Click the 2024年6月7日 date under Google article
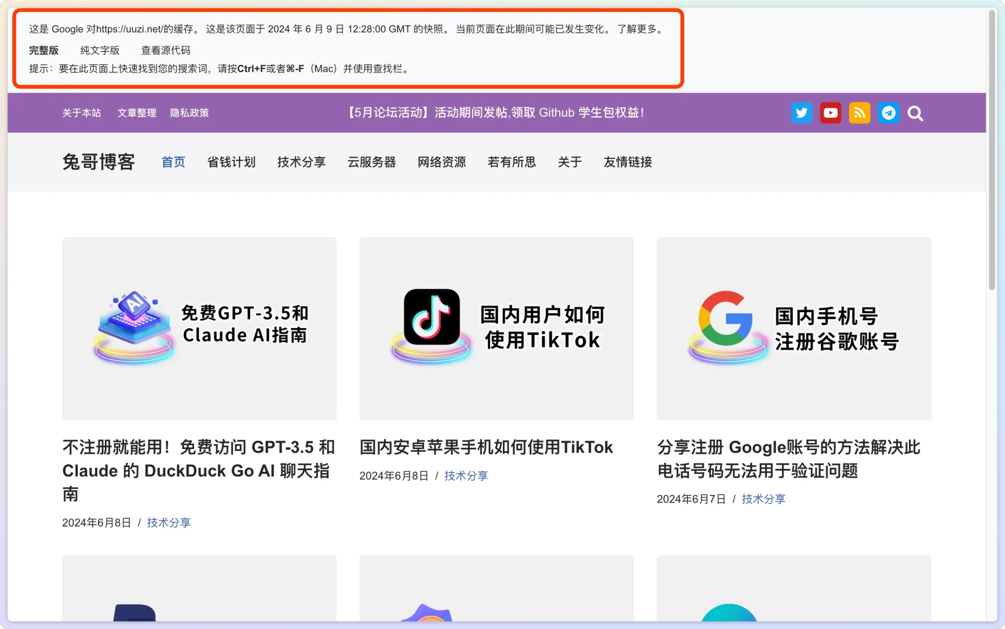This screenshot has width=1005, height=629. click(x=691, y=499)
